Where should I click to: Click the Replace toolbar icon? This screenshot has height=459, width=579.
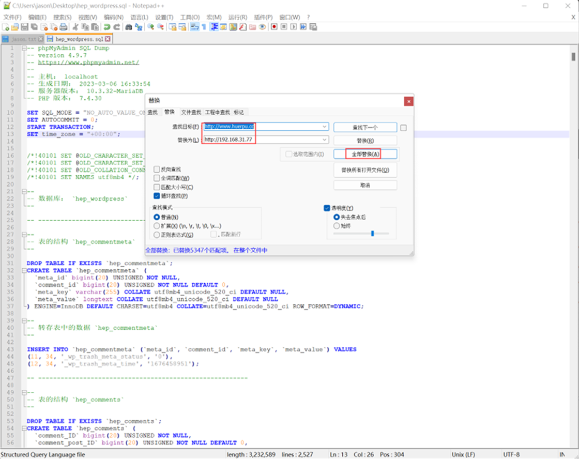[x=139, y=27]
